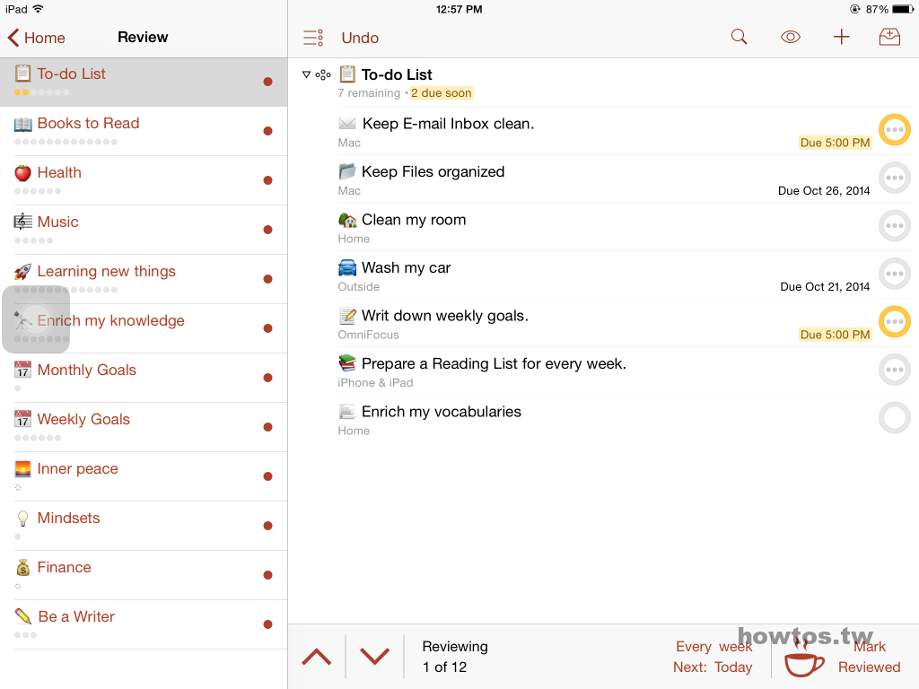Viewport: 919px width, 689px height.
Task: Tap the memo icon for Writ down weekly goals
Action: pyautogui.click(x=347, y=316)
